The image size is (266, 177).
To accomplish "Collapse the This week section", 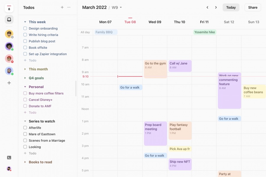I will click(x=25, y=22).
